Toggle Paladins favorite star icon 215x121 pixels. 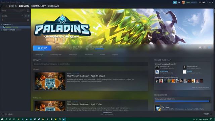coord(210,47)
